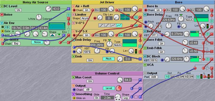The height and width of the screenshot is (101, 215).
Task: Click the Pitch button in Emb module
Action: pos(108,59)
